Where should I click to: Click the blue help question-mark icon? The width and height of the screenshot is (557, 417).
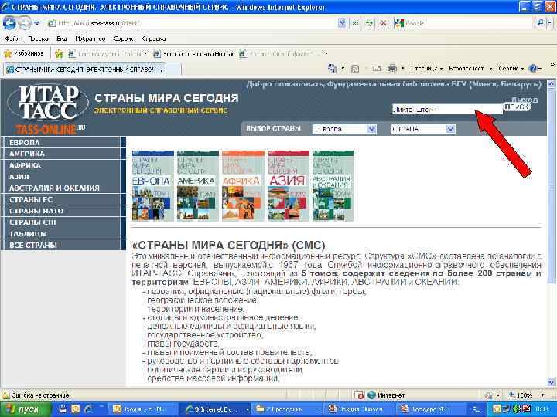tap(533, 69)
